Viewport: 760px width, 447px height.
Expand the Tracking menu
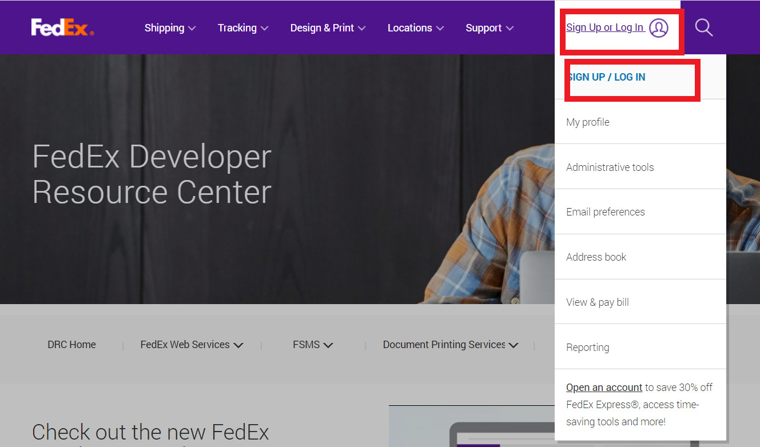[243, 28]
